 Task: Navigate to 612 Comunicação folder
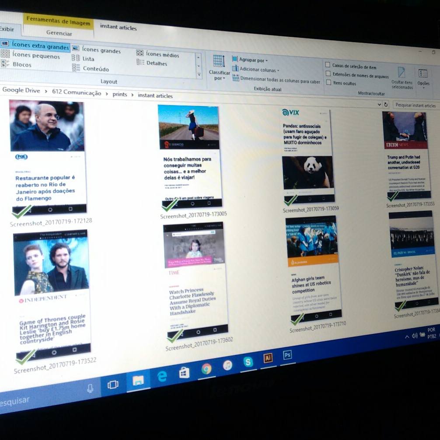[x=77, y=92]
